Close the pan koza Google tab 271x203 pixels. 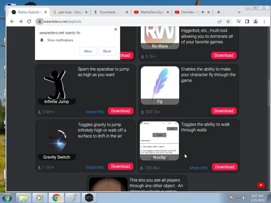pos(86,12)
